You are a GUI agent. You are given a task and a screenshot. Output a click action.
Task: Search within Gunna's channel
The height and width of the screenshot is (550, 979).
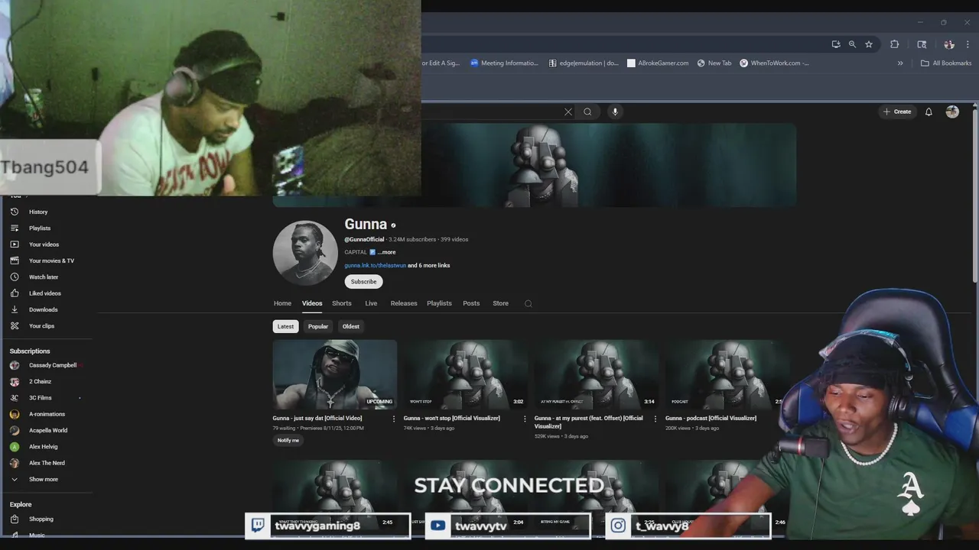528,303
